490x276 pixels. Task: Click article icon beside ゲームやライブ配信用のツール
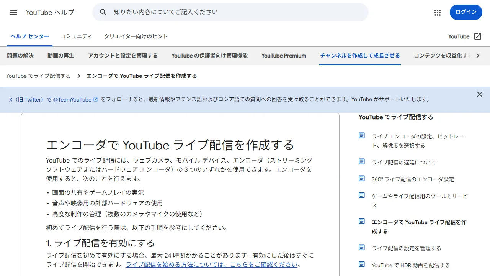click(x=362, y=195)
